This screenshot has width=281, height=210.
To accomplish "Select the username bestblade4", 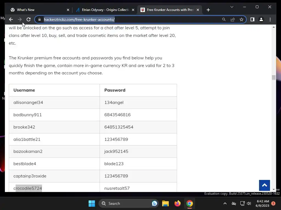I will coord(25,164).
